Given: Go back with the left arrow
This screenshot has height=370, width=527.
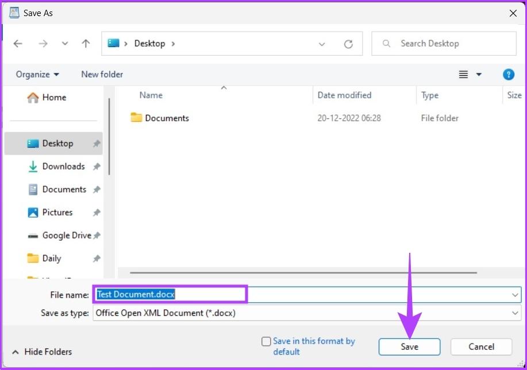Looking at the screenshot, I should (18, 44).
